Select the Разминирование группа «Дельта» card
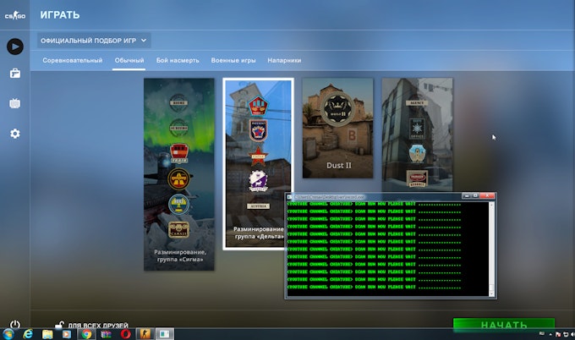The height and width of the screenshot is (340, 575). pos(258,164)
